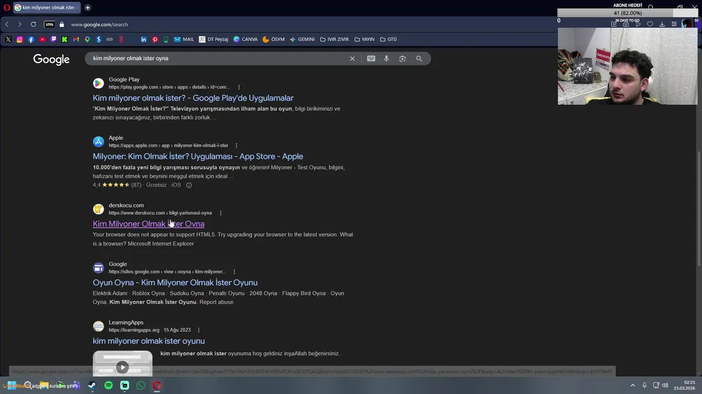
Task: Open Google Play'de Uygulamalar result link
Action: point(193,98)
